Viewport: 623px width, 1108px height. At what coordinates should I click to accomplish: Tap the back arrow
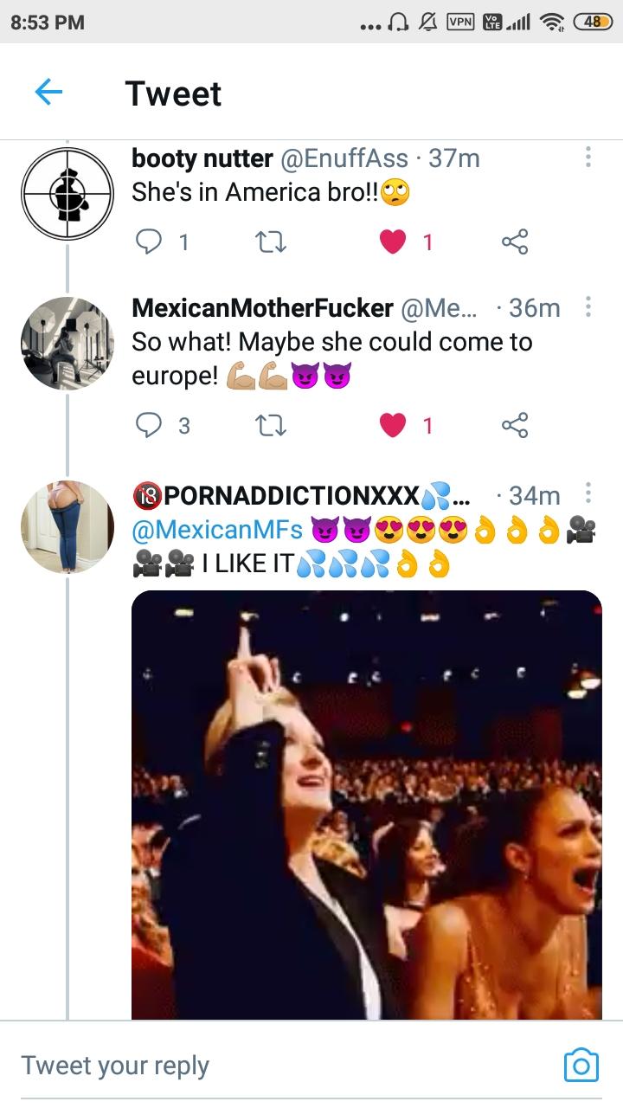[x=48, y=92]
